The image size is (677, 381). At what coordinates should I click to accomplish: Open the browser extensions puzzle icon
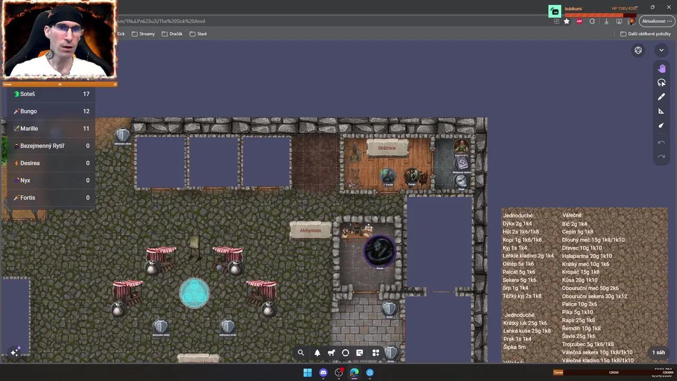(x=592, y=21)
